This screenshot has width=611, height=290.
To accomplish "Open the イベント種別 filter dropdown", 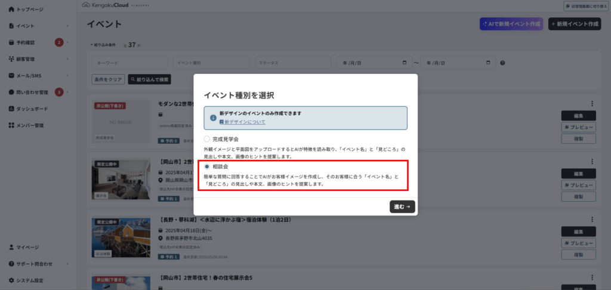I will [211, 63].
